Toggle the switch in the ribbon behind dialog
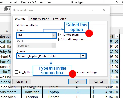 pos(7,9)
